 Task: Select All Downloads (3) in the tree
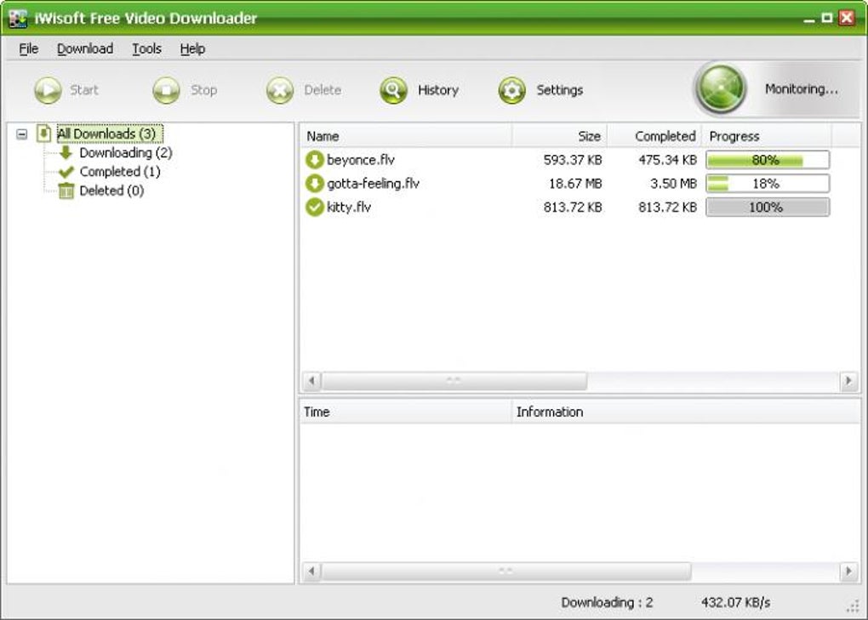tap(110, 134)
